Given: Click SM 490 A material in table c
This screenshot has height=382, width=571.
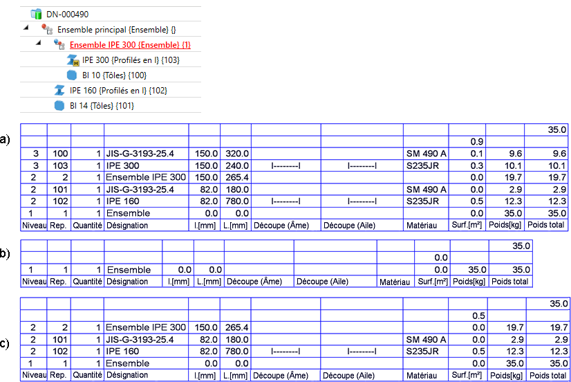Looking at the screenshot, I should click(x=426, y=340).
